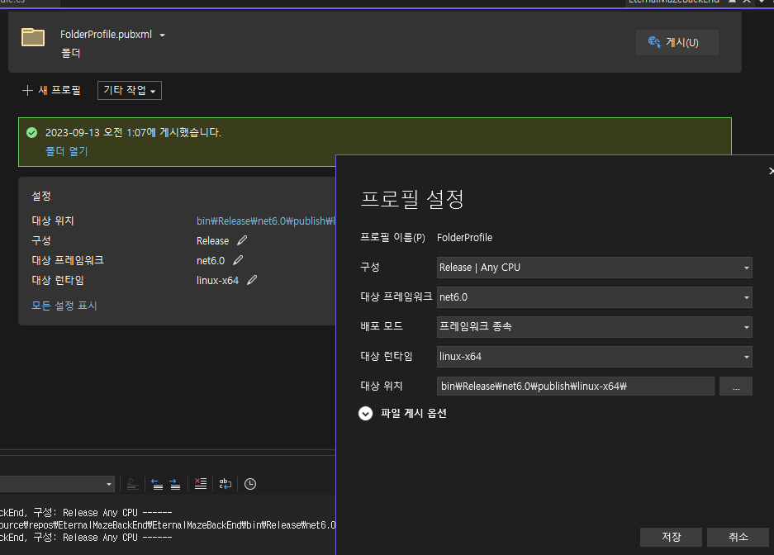Click the repos\EternalMazeBackEnd path line in the output log

click(x=168, y=525)
